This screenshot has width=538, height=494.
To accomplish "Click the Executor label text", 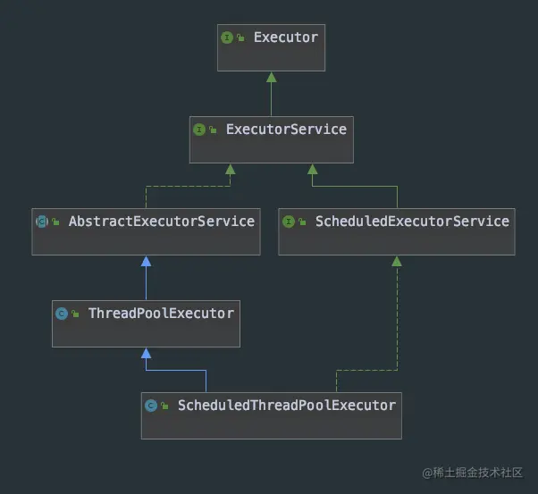I will tap(286, 38).
